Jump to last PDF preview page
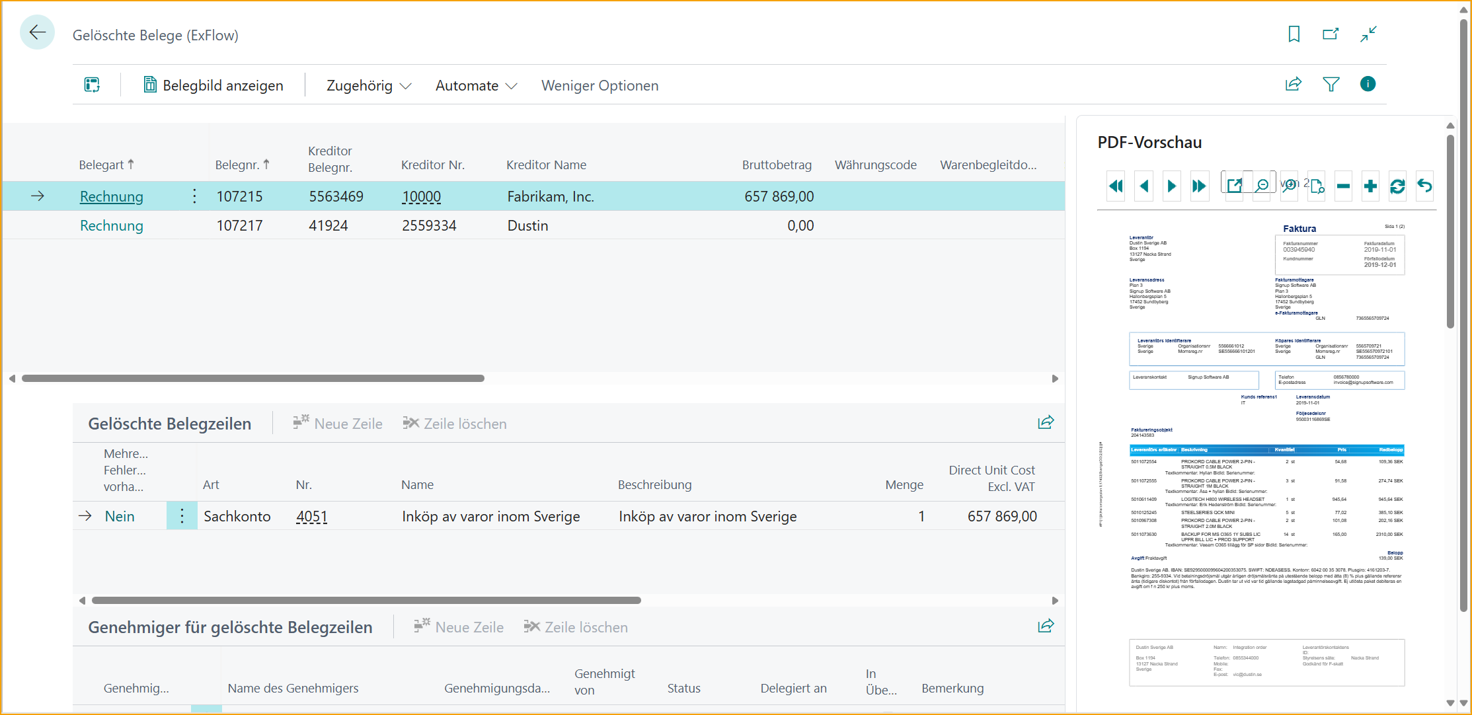Image resolution: width=1472 pixels, height=715 pixels. (1199, 186)
